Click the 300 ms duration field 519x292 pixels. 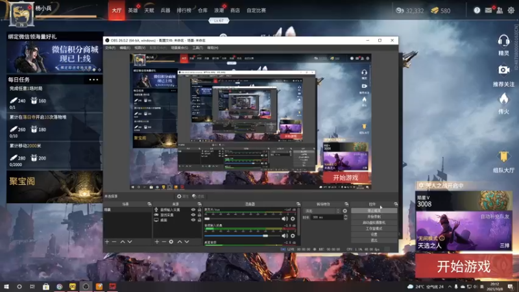pos(327,217)
